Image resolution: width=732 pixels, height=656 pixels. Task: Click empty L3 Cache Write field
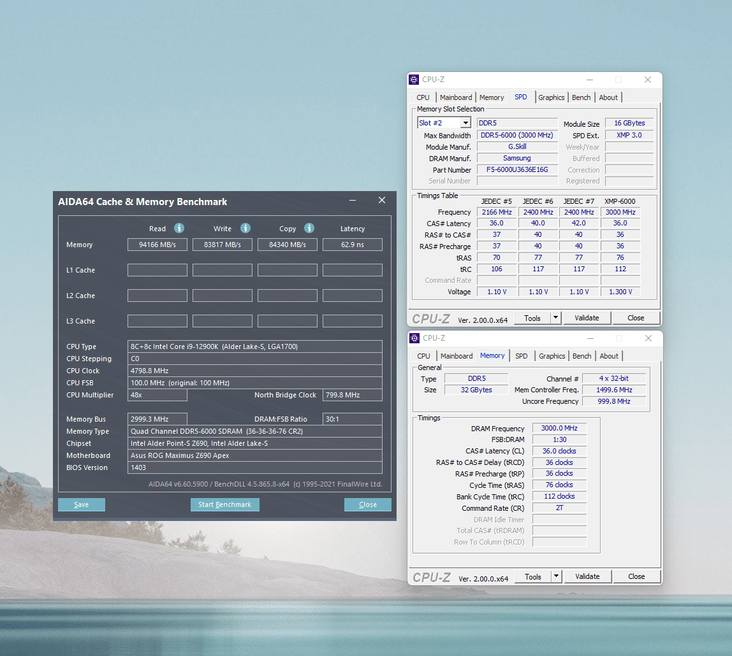[222, 321]
